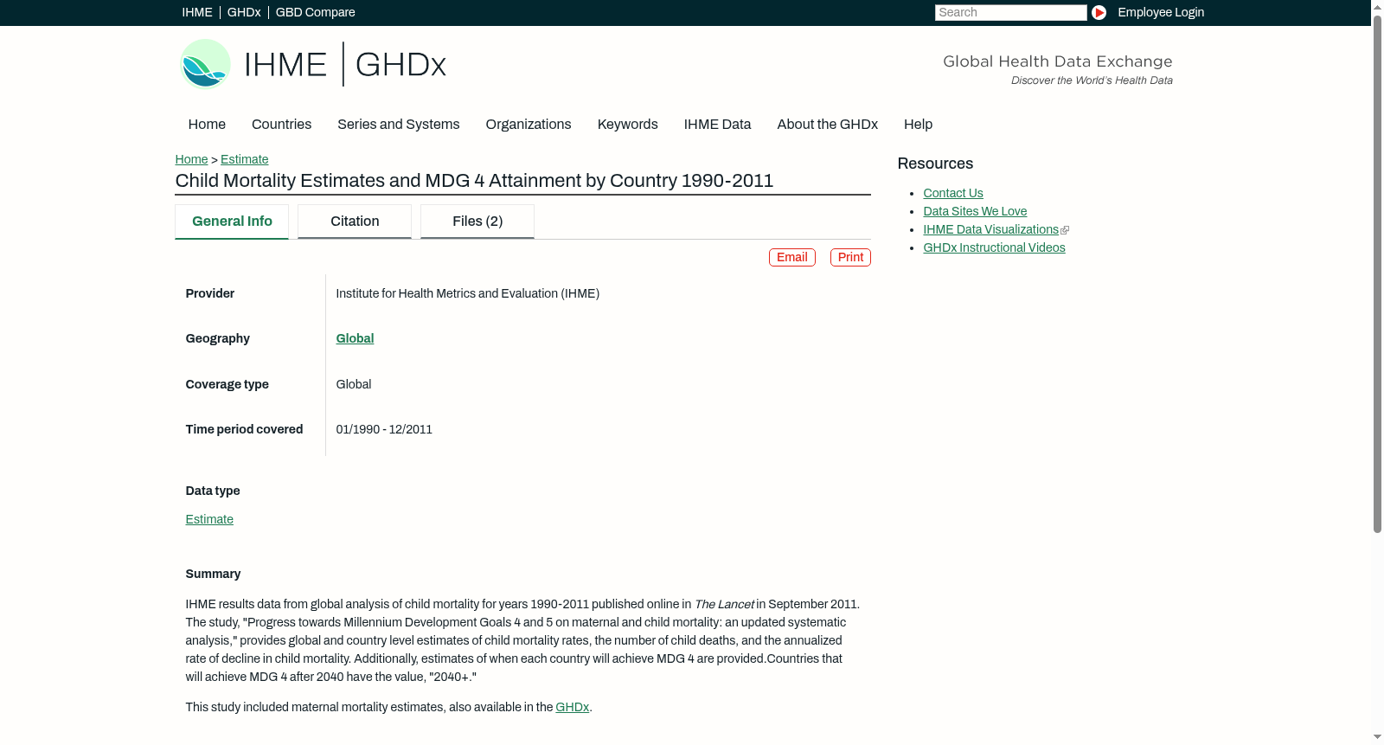
Task: Click the 'Time period covered' label
Action: (x=244, y=429)
